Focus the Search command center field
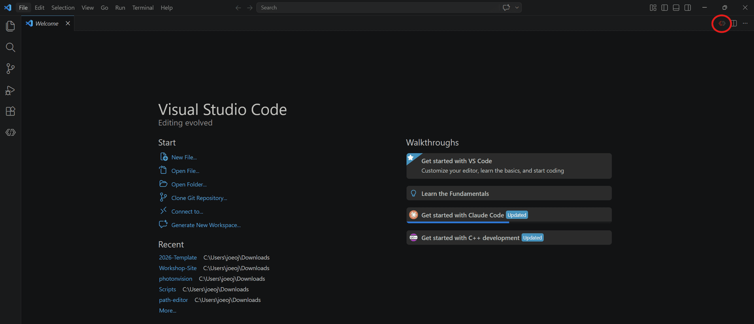Image resolution: width=754 pixels, height=324 pixels. click(x=377, y=7)
